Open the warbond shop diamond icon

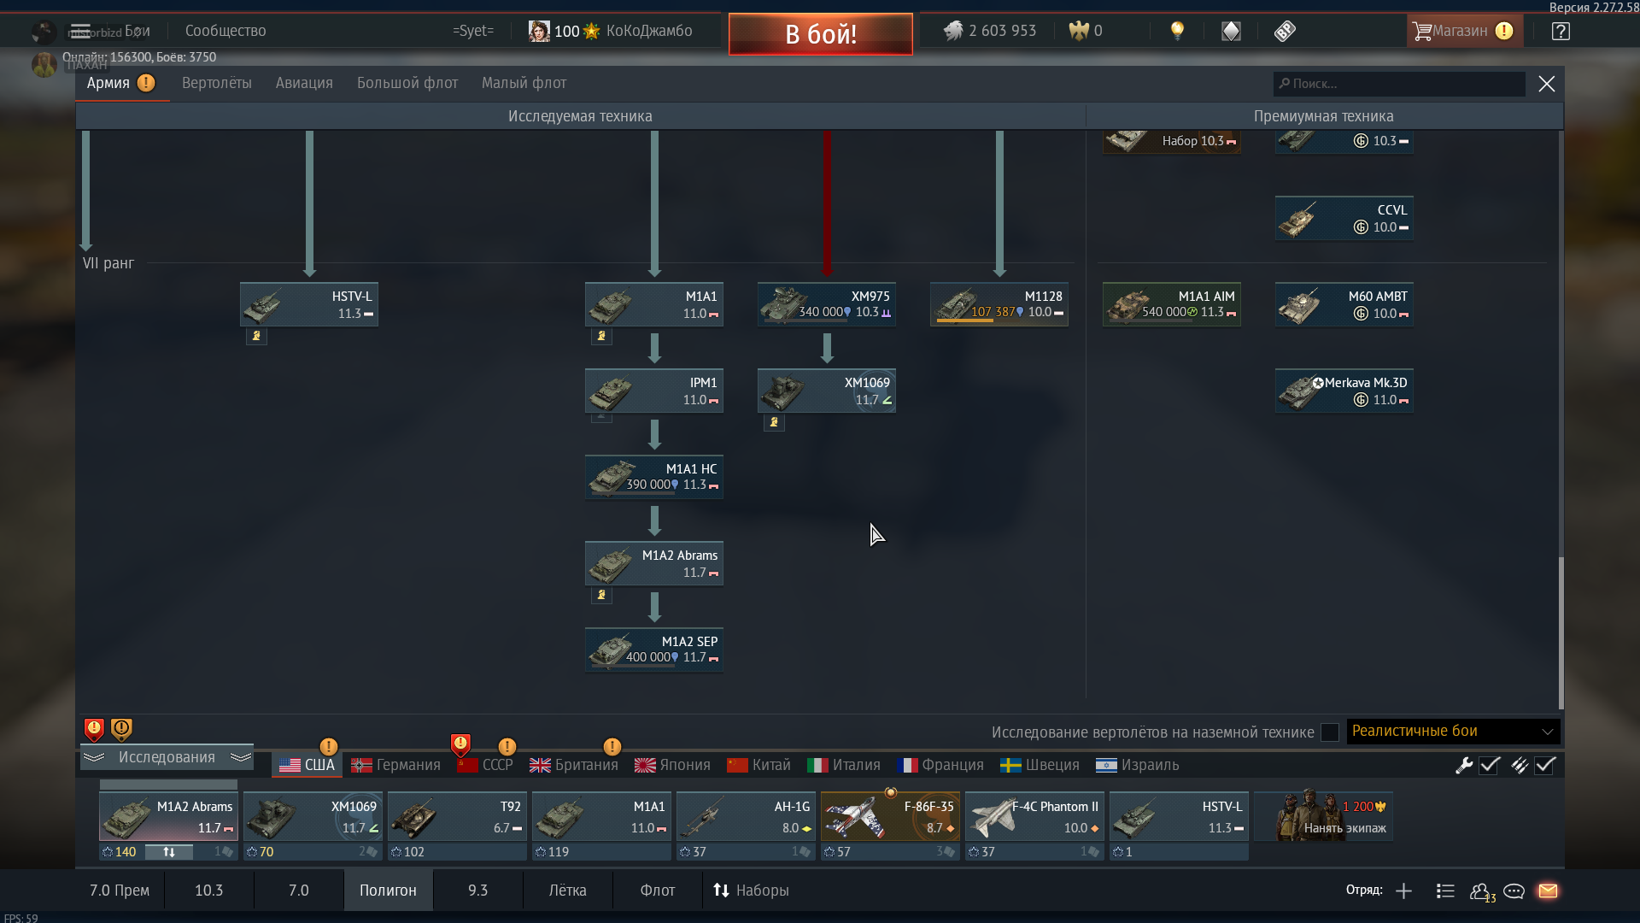coord(1231,31)
